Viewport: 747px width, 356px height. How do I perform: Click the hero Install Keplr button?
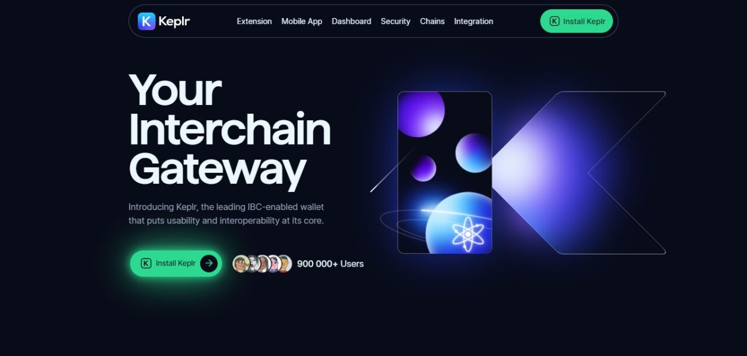(x=176, y=263)
